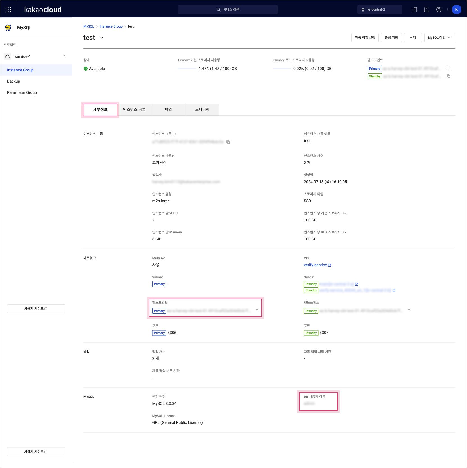
Task: Click the GPL (General Public License) text
Action: [x=178, y=423]
